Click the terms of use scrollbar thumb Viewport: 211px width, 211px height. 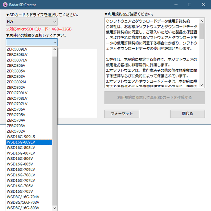click(202, 31)
